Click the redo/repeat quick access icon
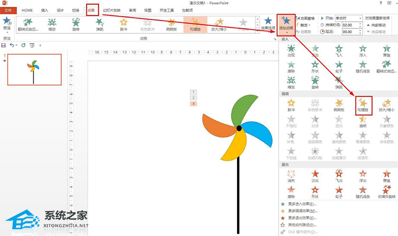The image size is (398, 236). tap(23, 45)
